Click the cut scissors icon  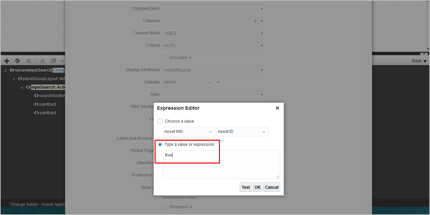coord(43,61)
